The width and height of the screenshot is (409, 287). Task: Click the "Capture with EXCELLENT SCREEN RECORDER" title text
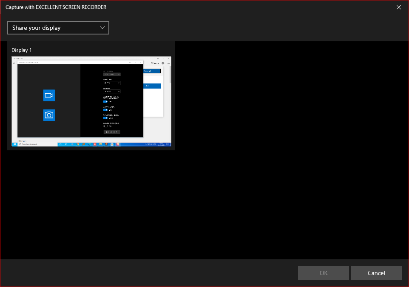(x=56, y=7)
